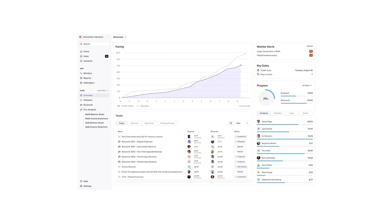Click Barry Michaels' avatar
The width and height of the screenshot is (389, 219).
click(259, 158)
